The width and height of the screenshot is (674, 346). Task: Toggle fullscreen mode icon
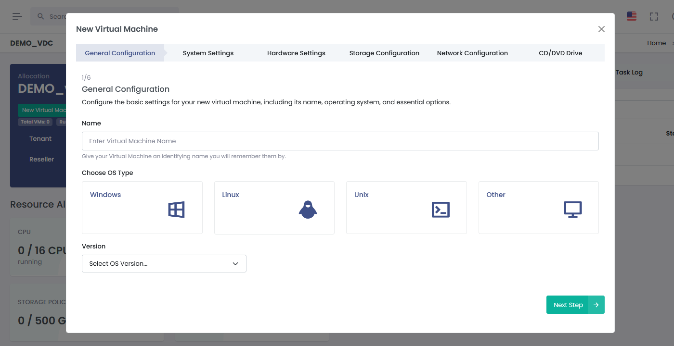[654, 16]
